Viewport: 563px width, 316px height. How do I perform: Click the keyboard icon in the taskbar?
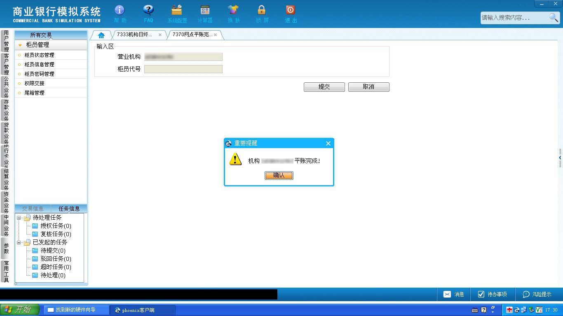click(x=475, y=310)
